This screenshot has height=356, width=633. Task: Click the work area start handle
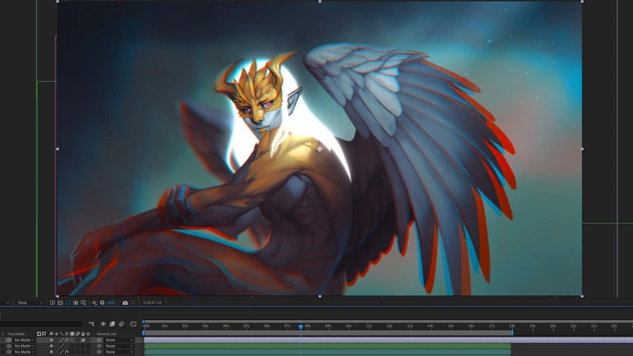click(x=143, y=333)
